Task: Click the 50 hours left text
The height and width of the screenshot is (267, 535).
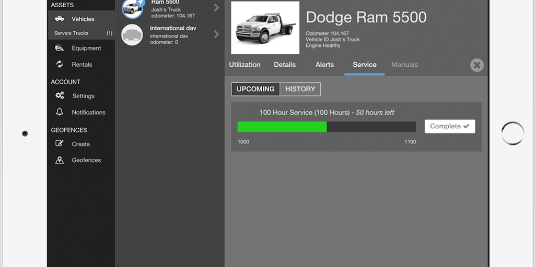Action: point(375,113)
